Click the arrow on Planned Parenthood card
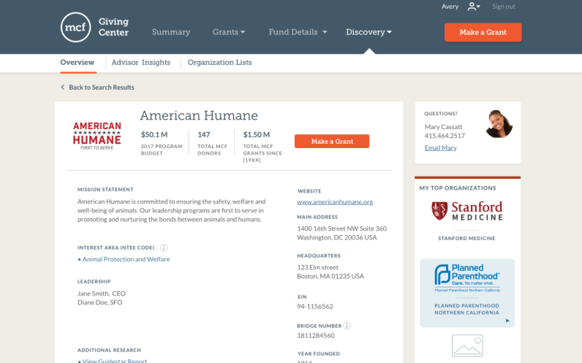The image size is (582, 363). coord(507,321)
